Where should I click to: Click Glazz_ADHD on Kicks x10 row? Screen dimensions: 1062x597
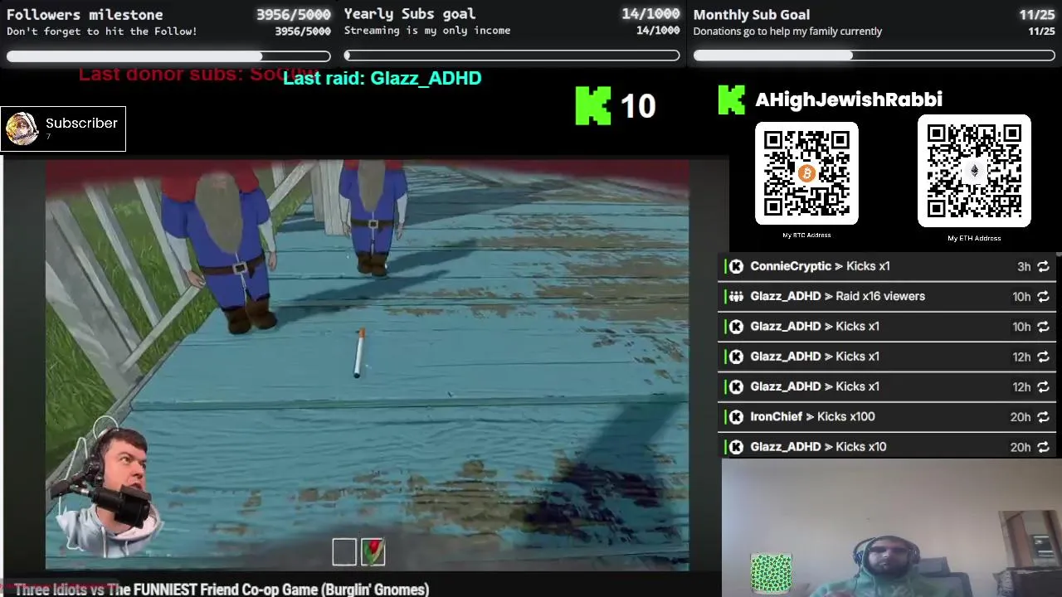pos(786,447)
